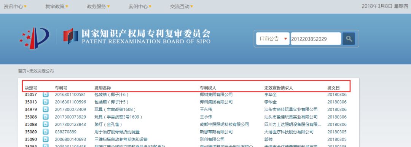
Task: Click the date 2018年3月8日 星期四
Action: [385, 6]
